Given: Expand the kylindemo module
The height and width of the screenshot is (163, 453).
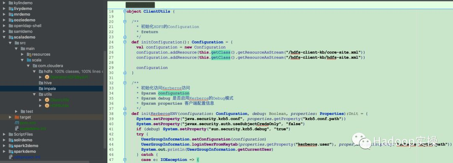Looking at the screenshot, I should pyautogui.click(x=4, y=3).
